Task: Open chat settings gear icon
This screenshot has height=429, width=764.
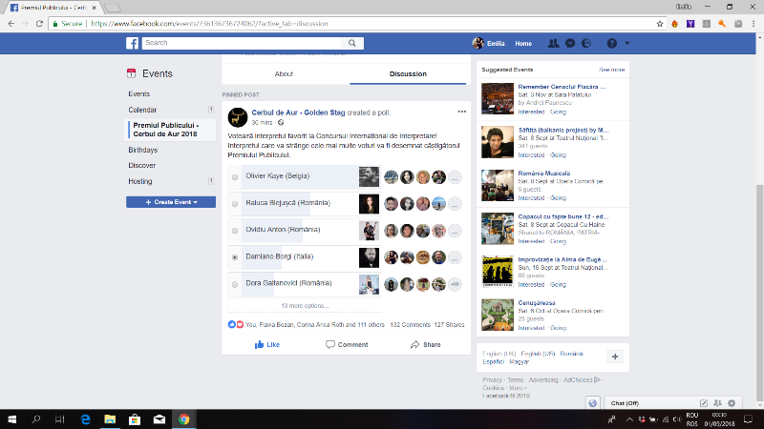Action: (x=732, y=403)
